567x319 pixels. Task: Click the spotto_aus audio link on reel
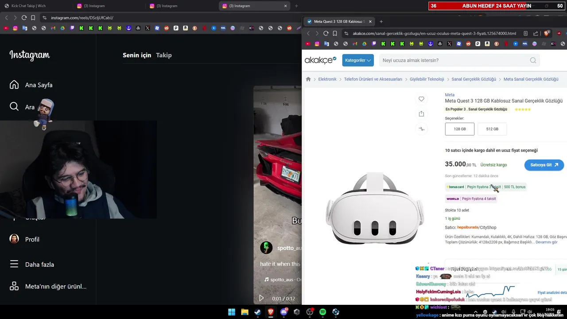(x=283, y=280)
